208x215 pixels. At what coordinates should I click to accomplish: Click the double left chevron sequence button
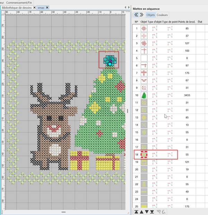click(x=136, y=15)
